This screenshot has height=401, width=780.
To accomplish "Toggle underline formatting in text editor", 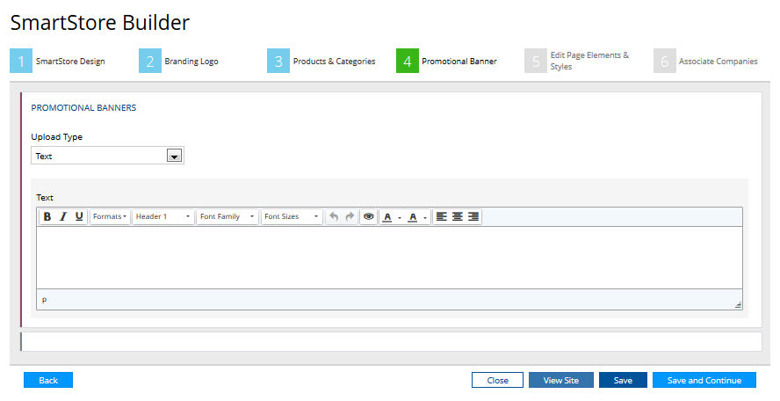I will 79,216.
